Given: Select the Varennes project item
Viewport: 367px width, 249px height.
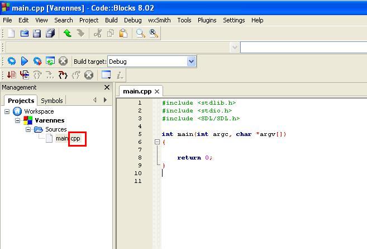Looking at the screenshot, I should pyautogui.click(x=50, y=120).
